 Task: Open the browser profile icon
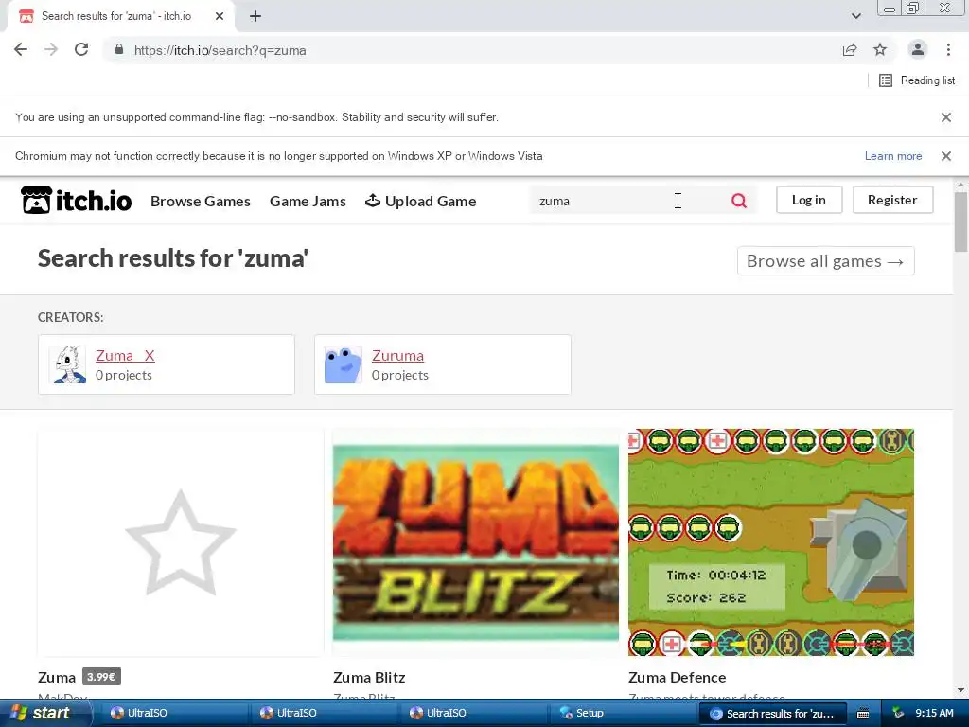(918, 49)
